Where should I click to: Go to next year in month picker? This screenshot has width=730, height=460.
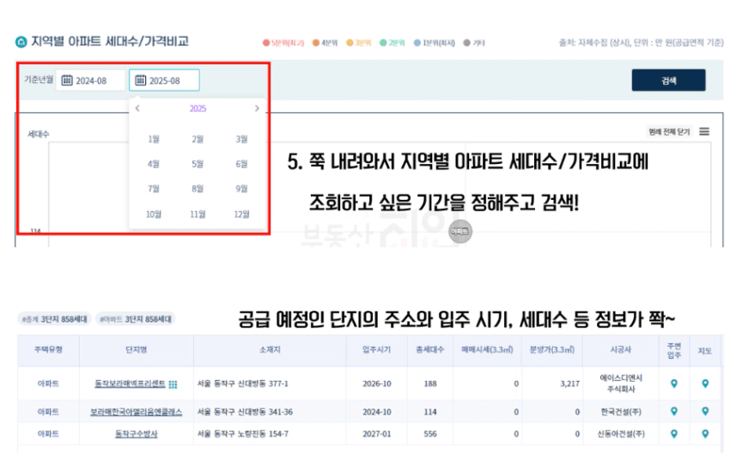[x=257, y=109]
